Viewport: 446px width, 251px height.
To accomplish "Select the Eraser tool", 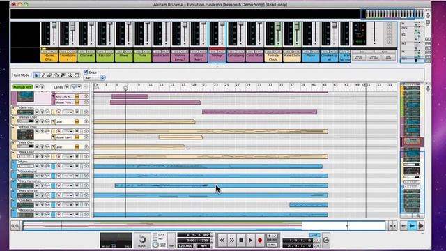I will tap(49, 75).
